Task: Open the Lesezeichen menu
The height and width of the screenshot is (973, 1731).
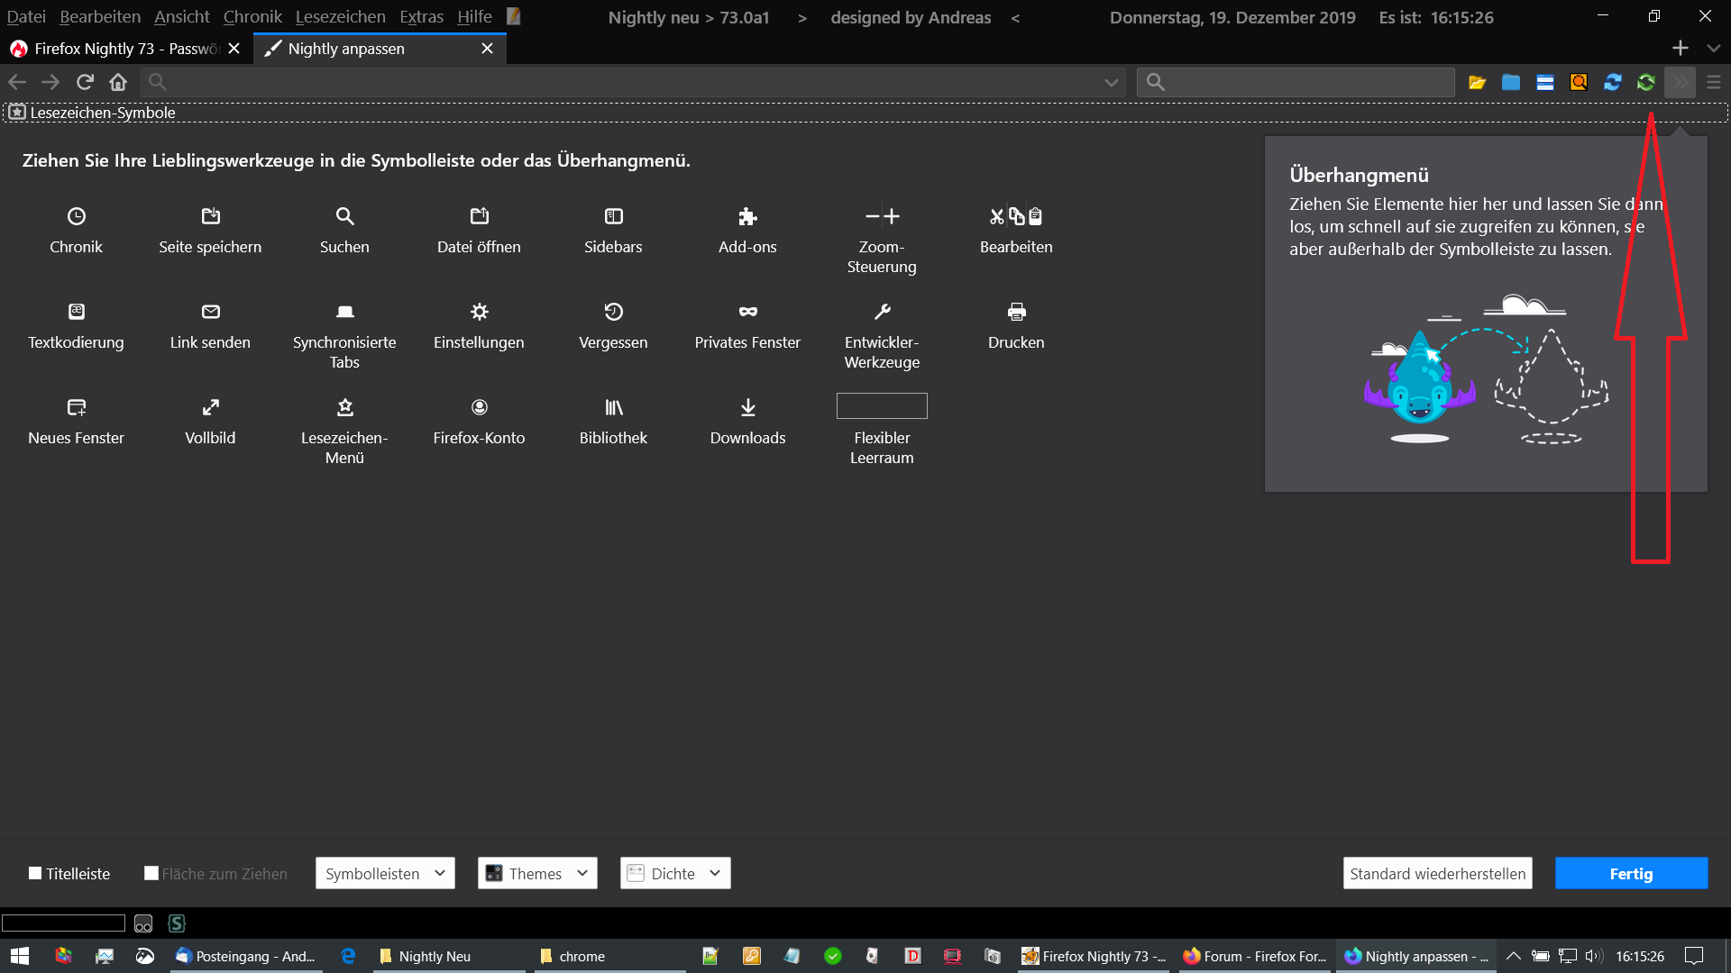Action: pos(340,16)
